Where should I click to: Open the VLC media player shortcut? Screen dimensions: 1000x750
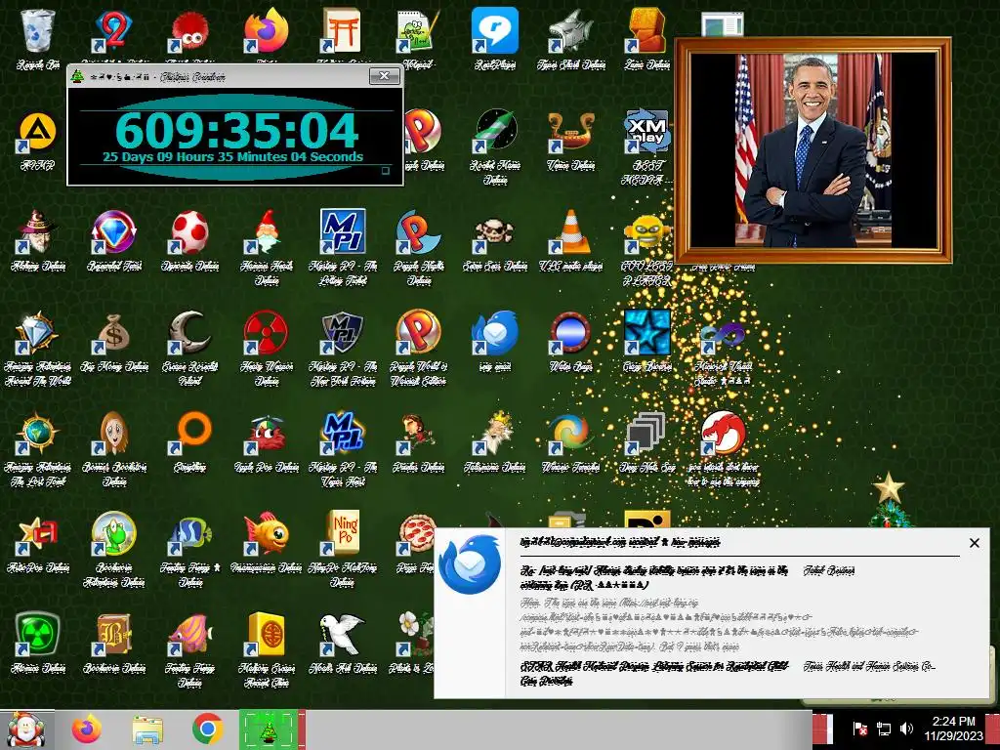click(x=570, y=232)
